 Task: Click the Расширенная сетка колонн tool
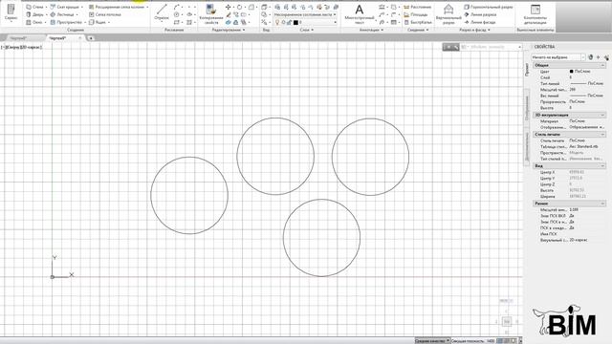(117, 7)
